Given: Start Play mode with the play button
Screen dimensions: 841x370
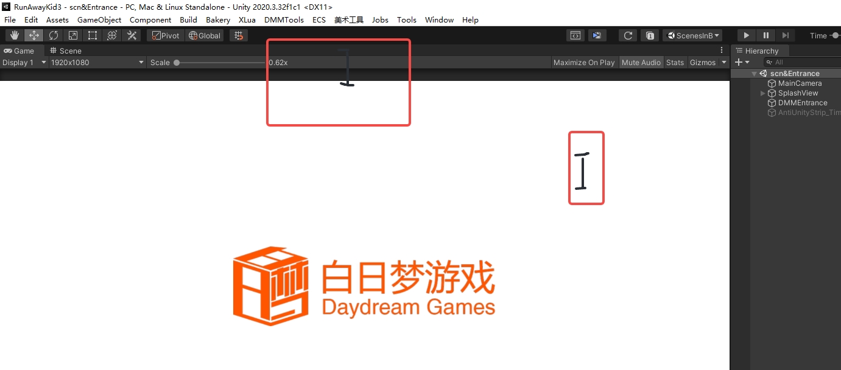Looking at the screenshot, I should [747, 35].
